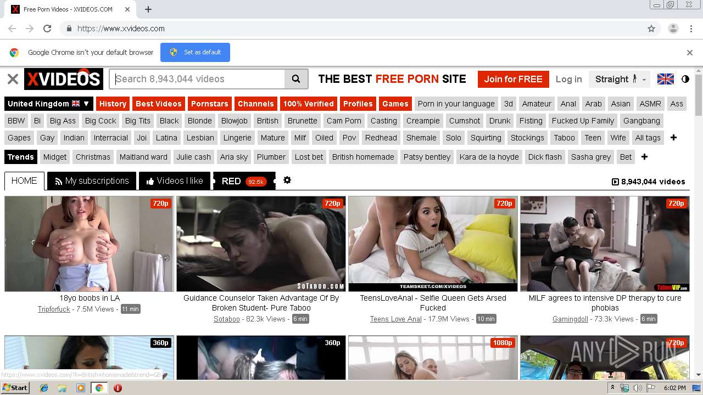Screen dimensions: 703x395
Task: Select the Chrome taskbar icon
Action: 99,388
